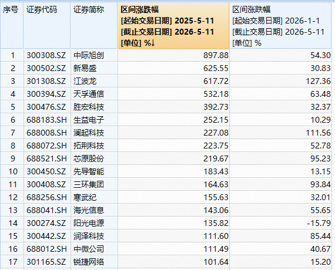Select 锐捷网络 in row 17
Image resolution: width=335 pixels, height=270 pixels.
tap(89, 262)
